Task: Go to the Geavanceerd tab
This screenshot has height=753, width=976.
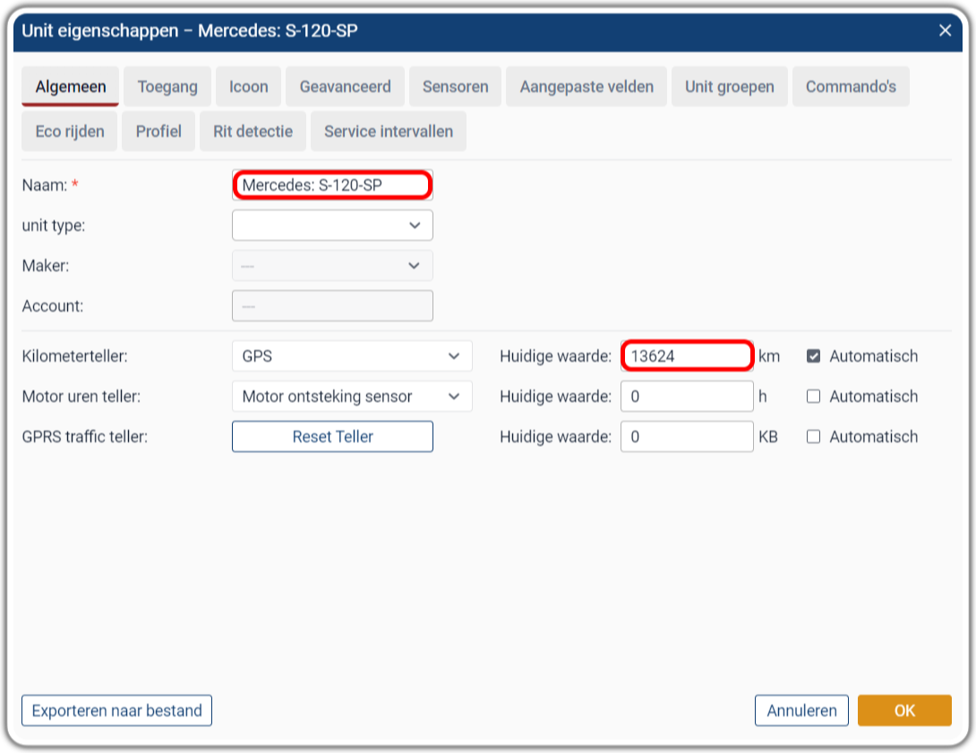Action: (345, 87)
